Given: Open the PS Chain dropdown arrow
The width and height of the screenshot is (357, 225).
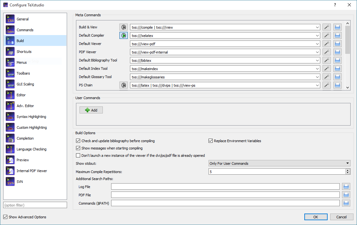Looking at the screenshot, I should point(317,85).
